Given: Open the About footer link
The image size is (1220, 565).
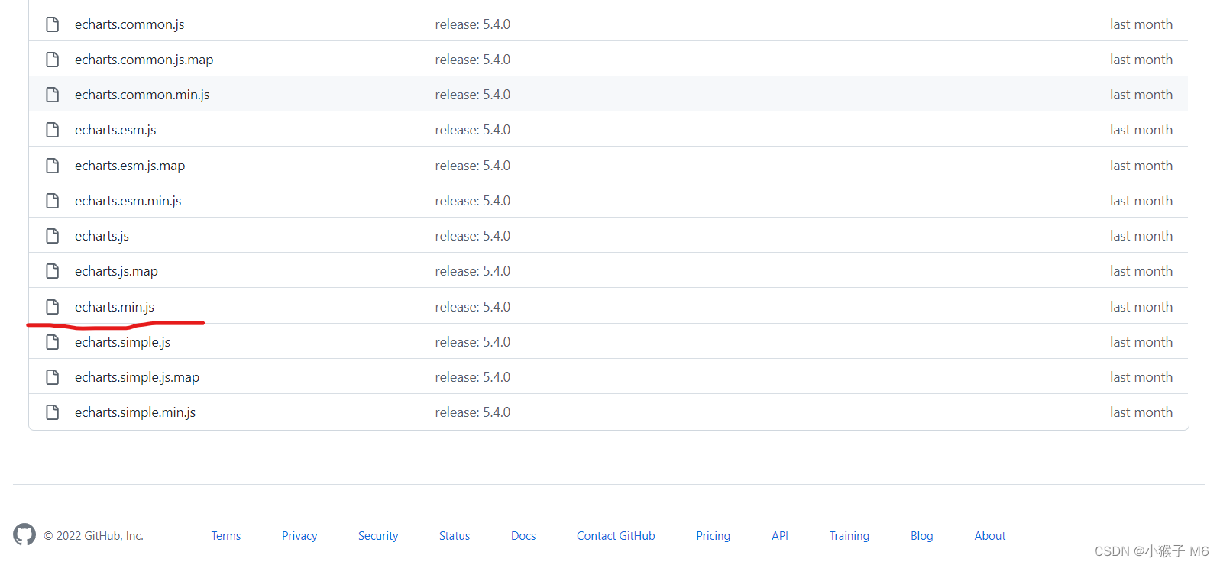Looking at the screenshot, I should pos(990,536).
